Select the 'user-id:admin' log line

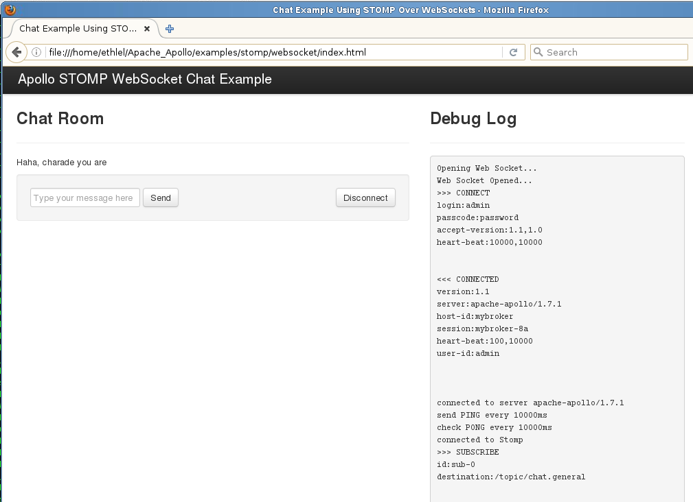468,353
